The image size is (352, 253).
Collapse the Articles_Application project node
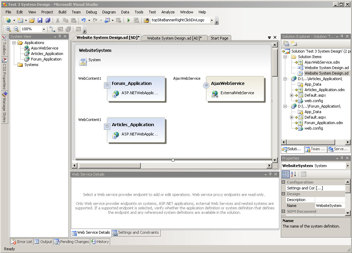click(x=285, y=79)
